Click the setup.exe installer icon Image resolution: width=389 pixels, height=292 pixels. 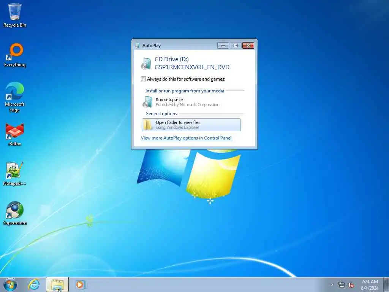coord(147,102)
